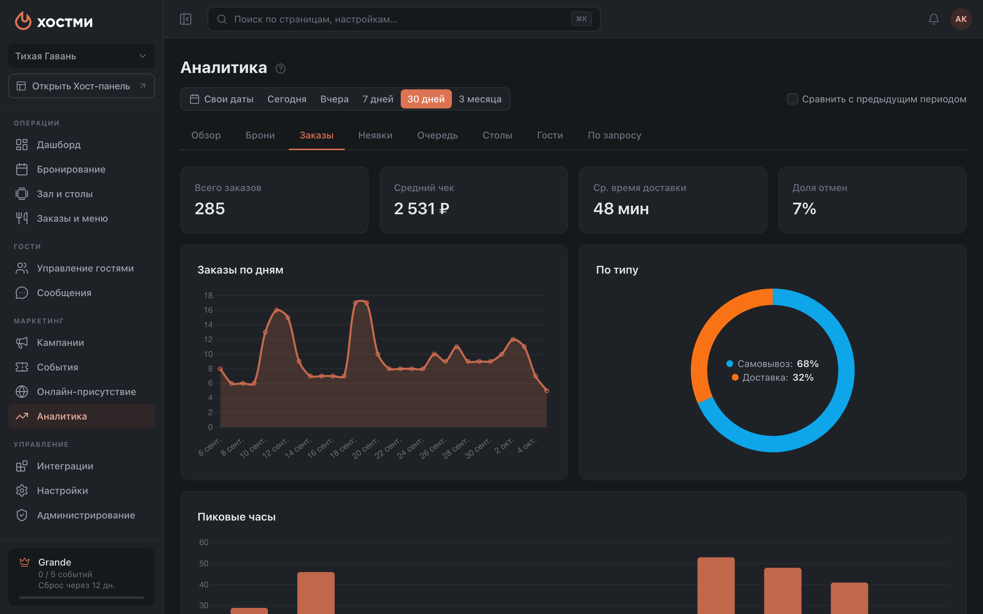Open the Grande plan card
This screenshot has width=983, height=614.
[x=81, y=576]
